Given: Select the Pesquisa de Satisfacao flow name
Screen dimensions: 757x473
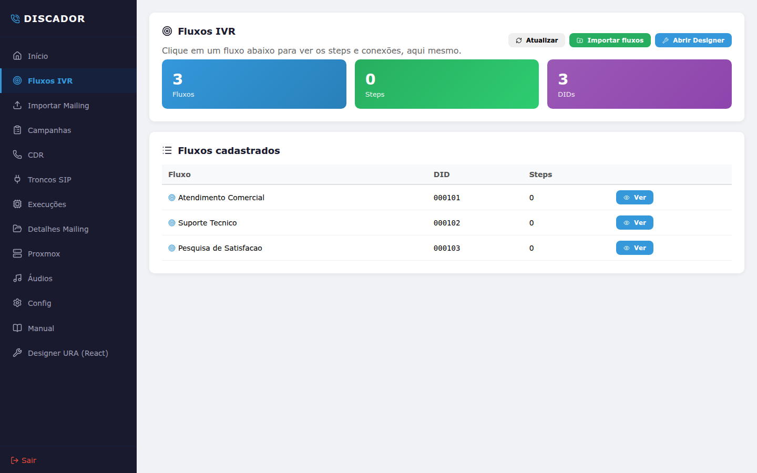Looking at the screenshot, I should tap(220, 248).
